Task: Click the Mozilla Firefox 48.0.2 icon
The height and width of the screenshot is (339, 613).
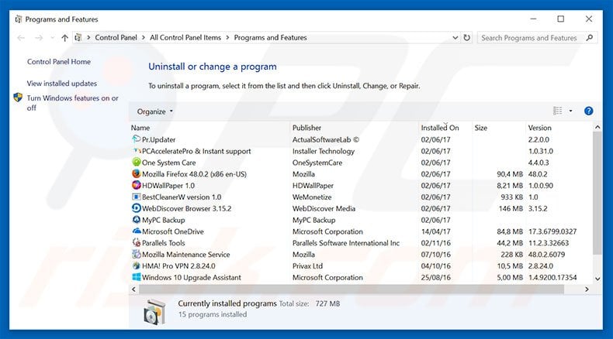Action: pos(136,173)
